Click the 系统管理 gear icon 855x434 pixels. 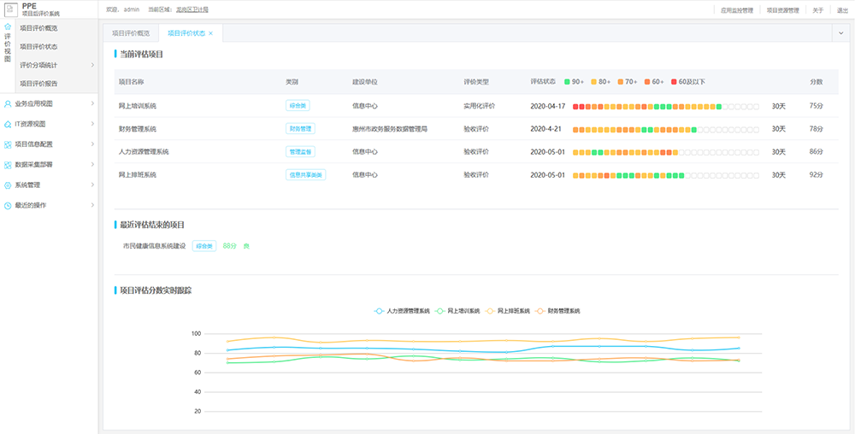8,185
